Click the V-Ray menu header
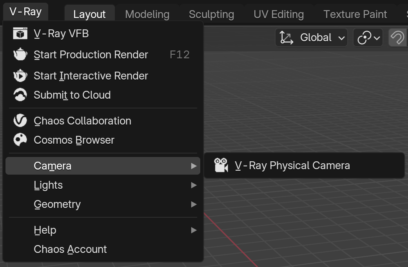 [x=25, y=12]
